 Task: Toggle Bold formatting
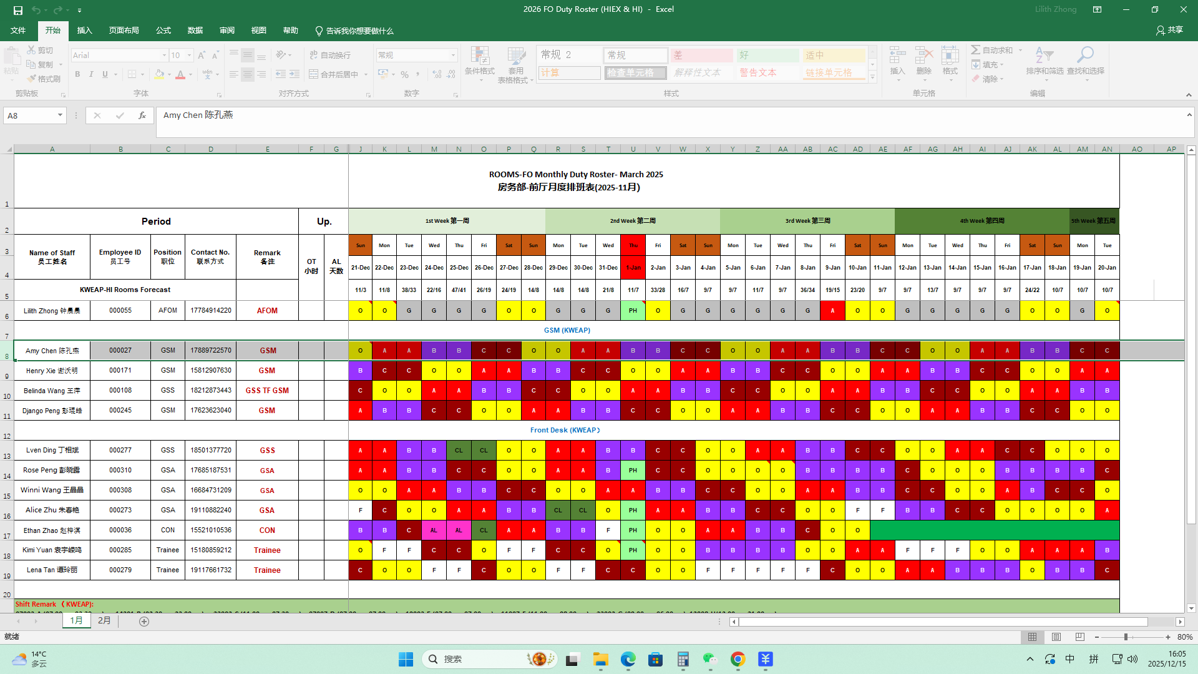77,74
